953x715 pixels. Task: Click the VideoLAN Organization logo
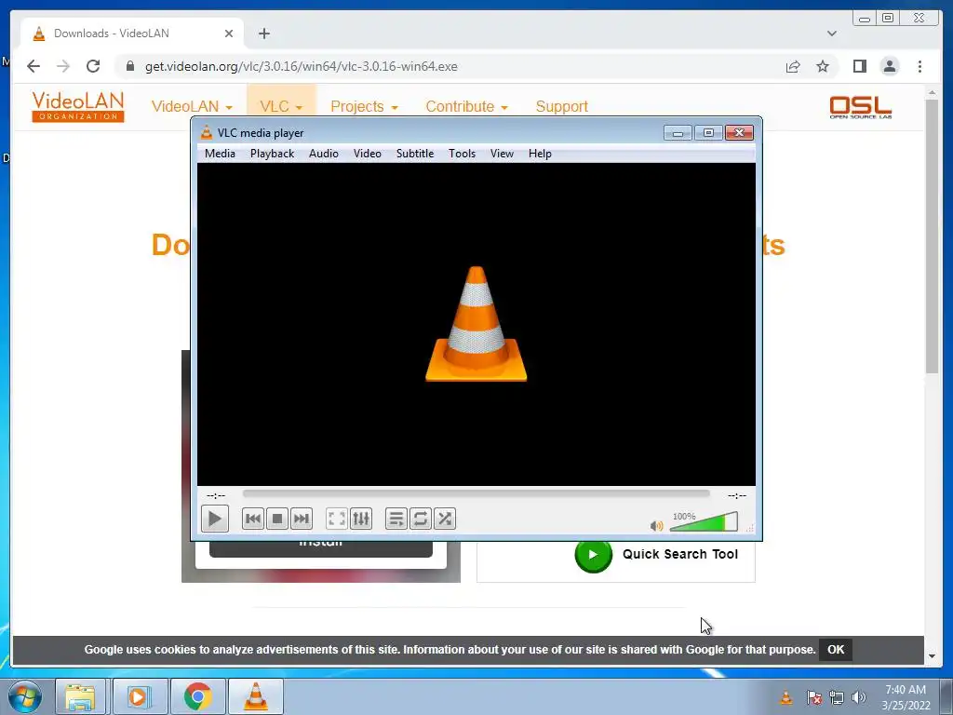click(78, 106)
